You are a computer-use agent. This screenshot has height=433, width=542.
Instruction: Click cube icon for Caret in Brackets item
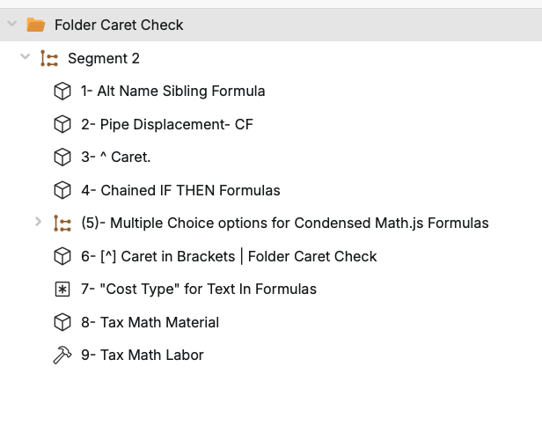(62, 256)
